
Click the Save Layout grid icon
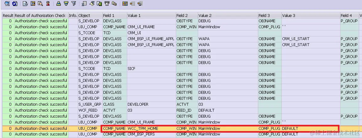point(140,3)
